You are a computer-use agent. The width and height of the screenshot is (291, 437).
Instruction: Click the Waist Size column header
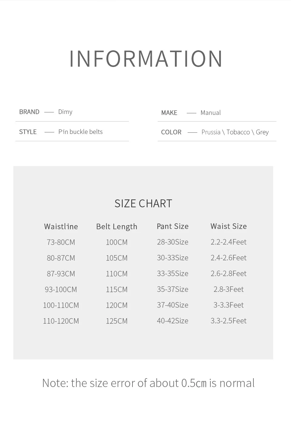click(229, 226)
